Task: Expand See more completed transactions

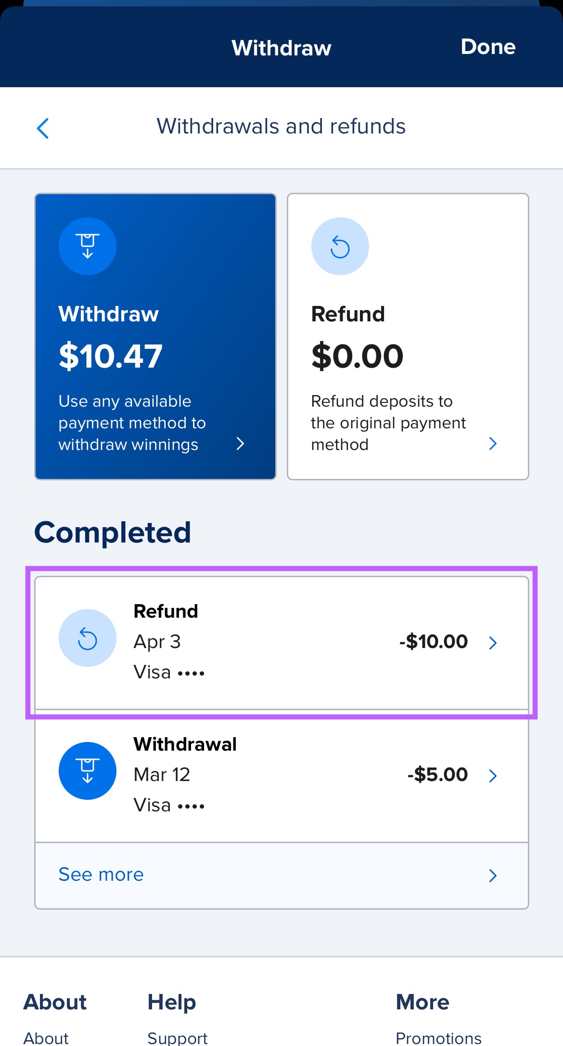Action: (100, 874)
